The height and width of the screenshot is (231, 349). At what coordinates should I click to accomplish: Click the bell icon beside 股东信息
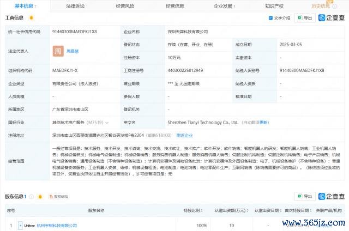pos(40,197)
